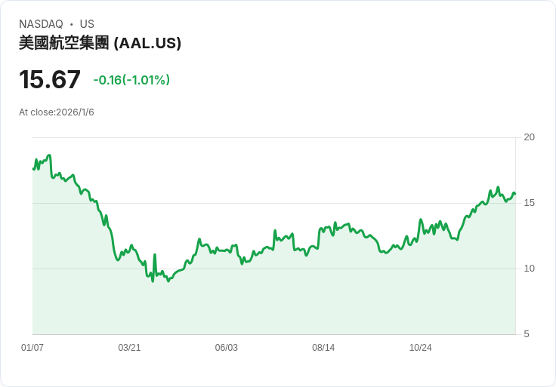The image size is (556, 387).
Task: Click the 20 price axis label
Action: [529, 137]
